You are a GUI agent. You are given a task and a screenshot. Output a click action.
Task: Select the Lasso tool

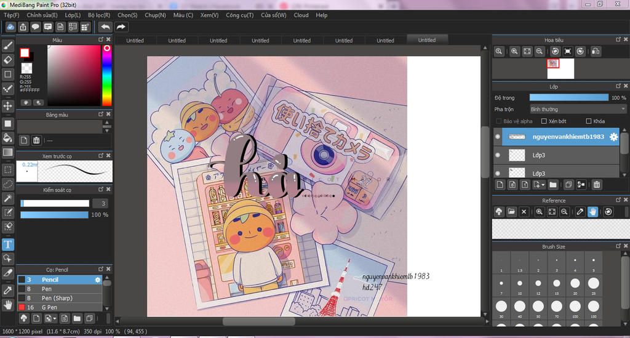coord(8,184)
